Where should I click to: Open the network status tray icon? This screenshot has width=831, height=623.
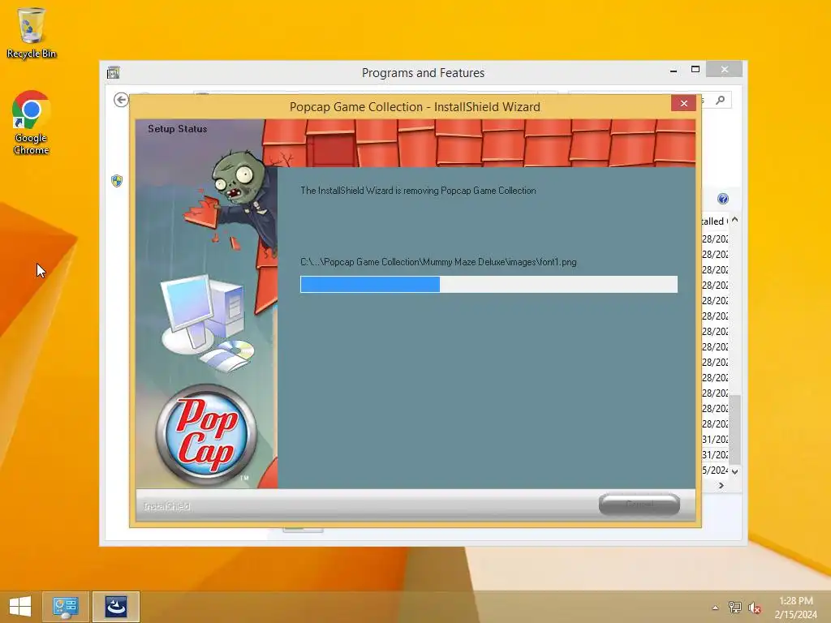coord(734,607)
